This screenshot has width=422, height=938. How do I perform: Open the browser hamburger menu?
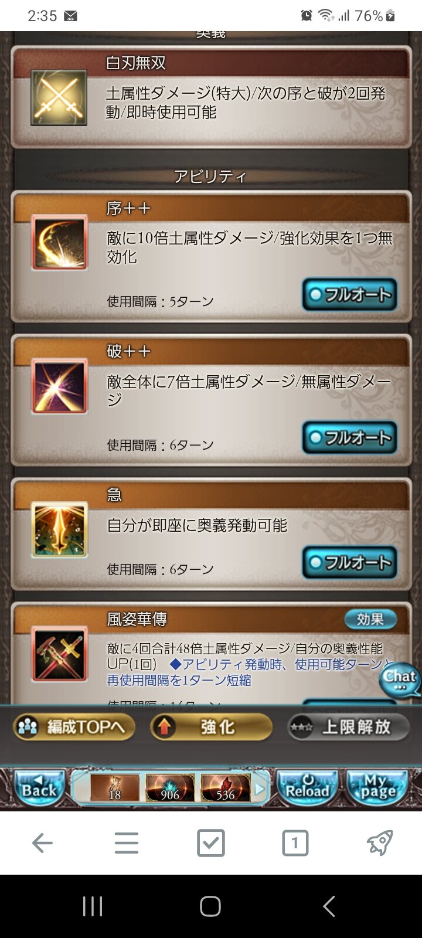pyautogui.click(x=126, y=843)
